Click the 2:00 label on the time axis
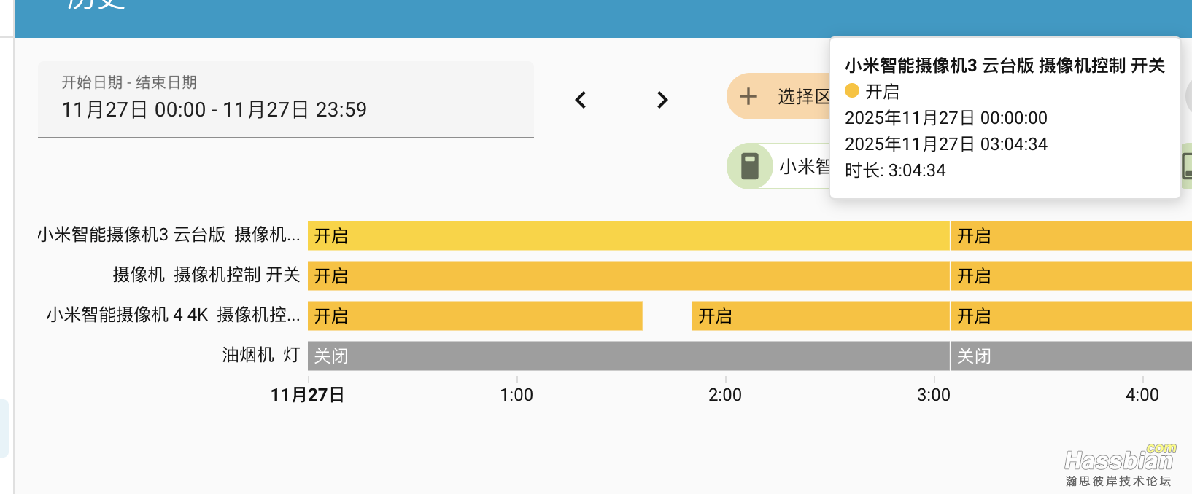 point(725,395)
